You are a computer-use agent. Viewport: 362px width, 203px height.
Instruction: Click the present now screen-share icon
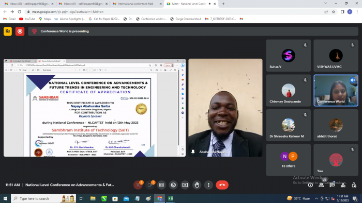[185, 185]
